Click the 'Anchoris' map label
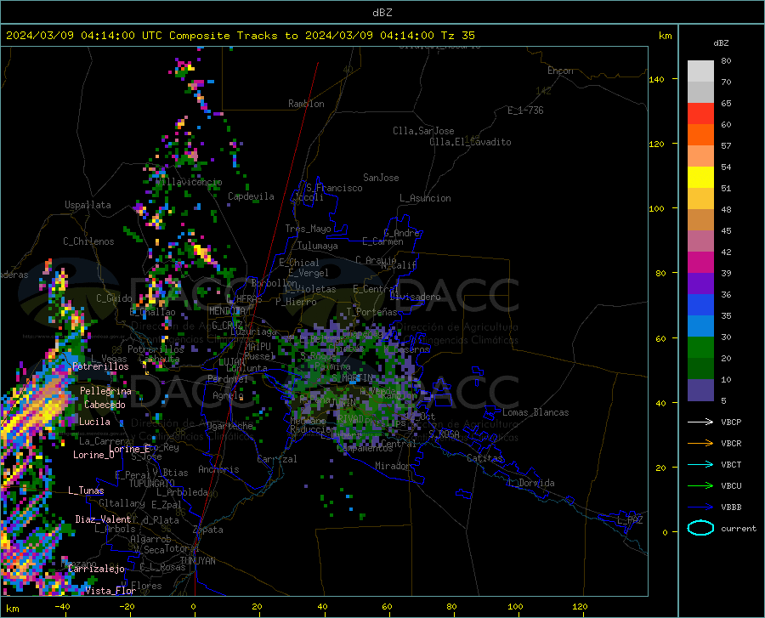This screenshot has width=765, height=618. [218, 470]
